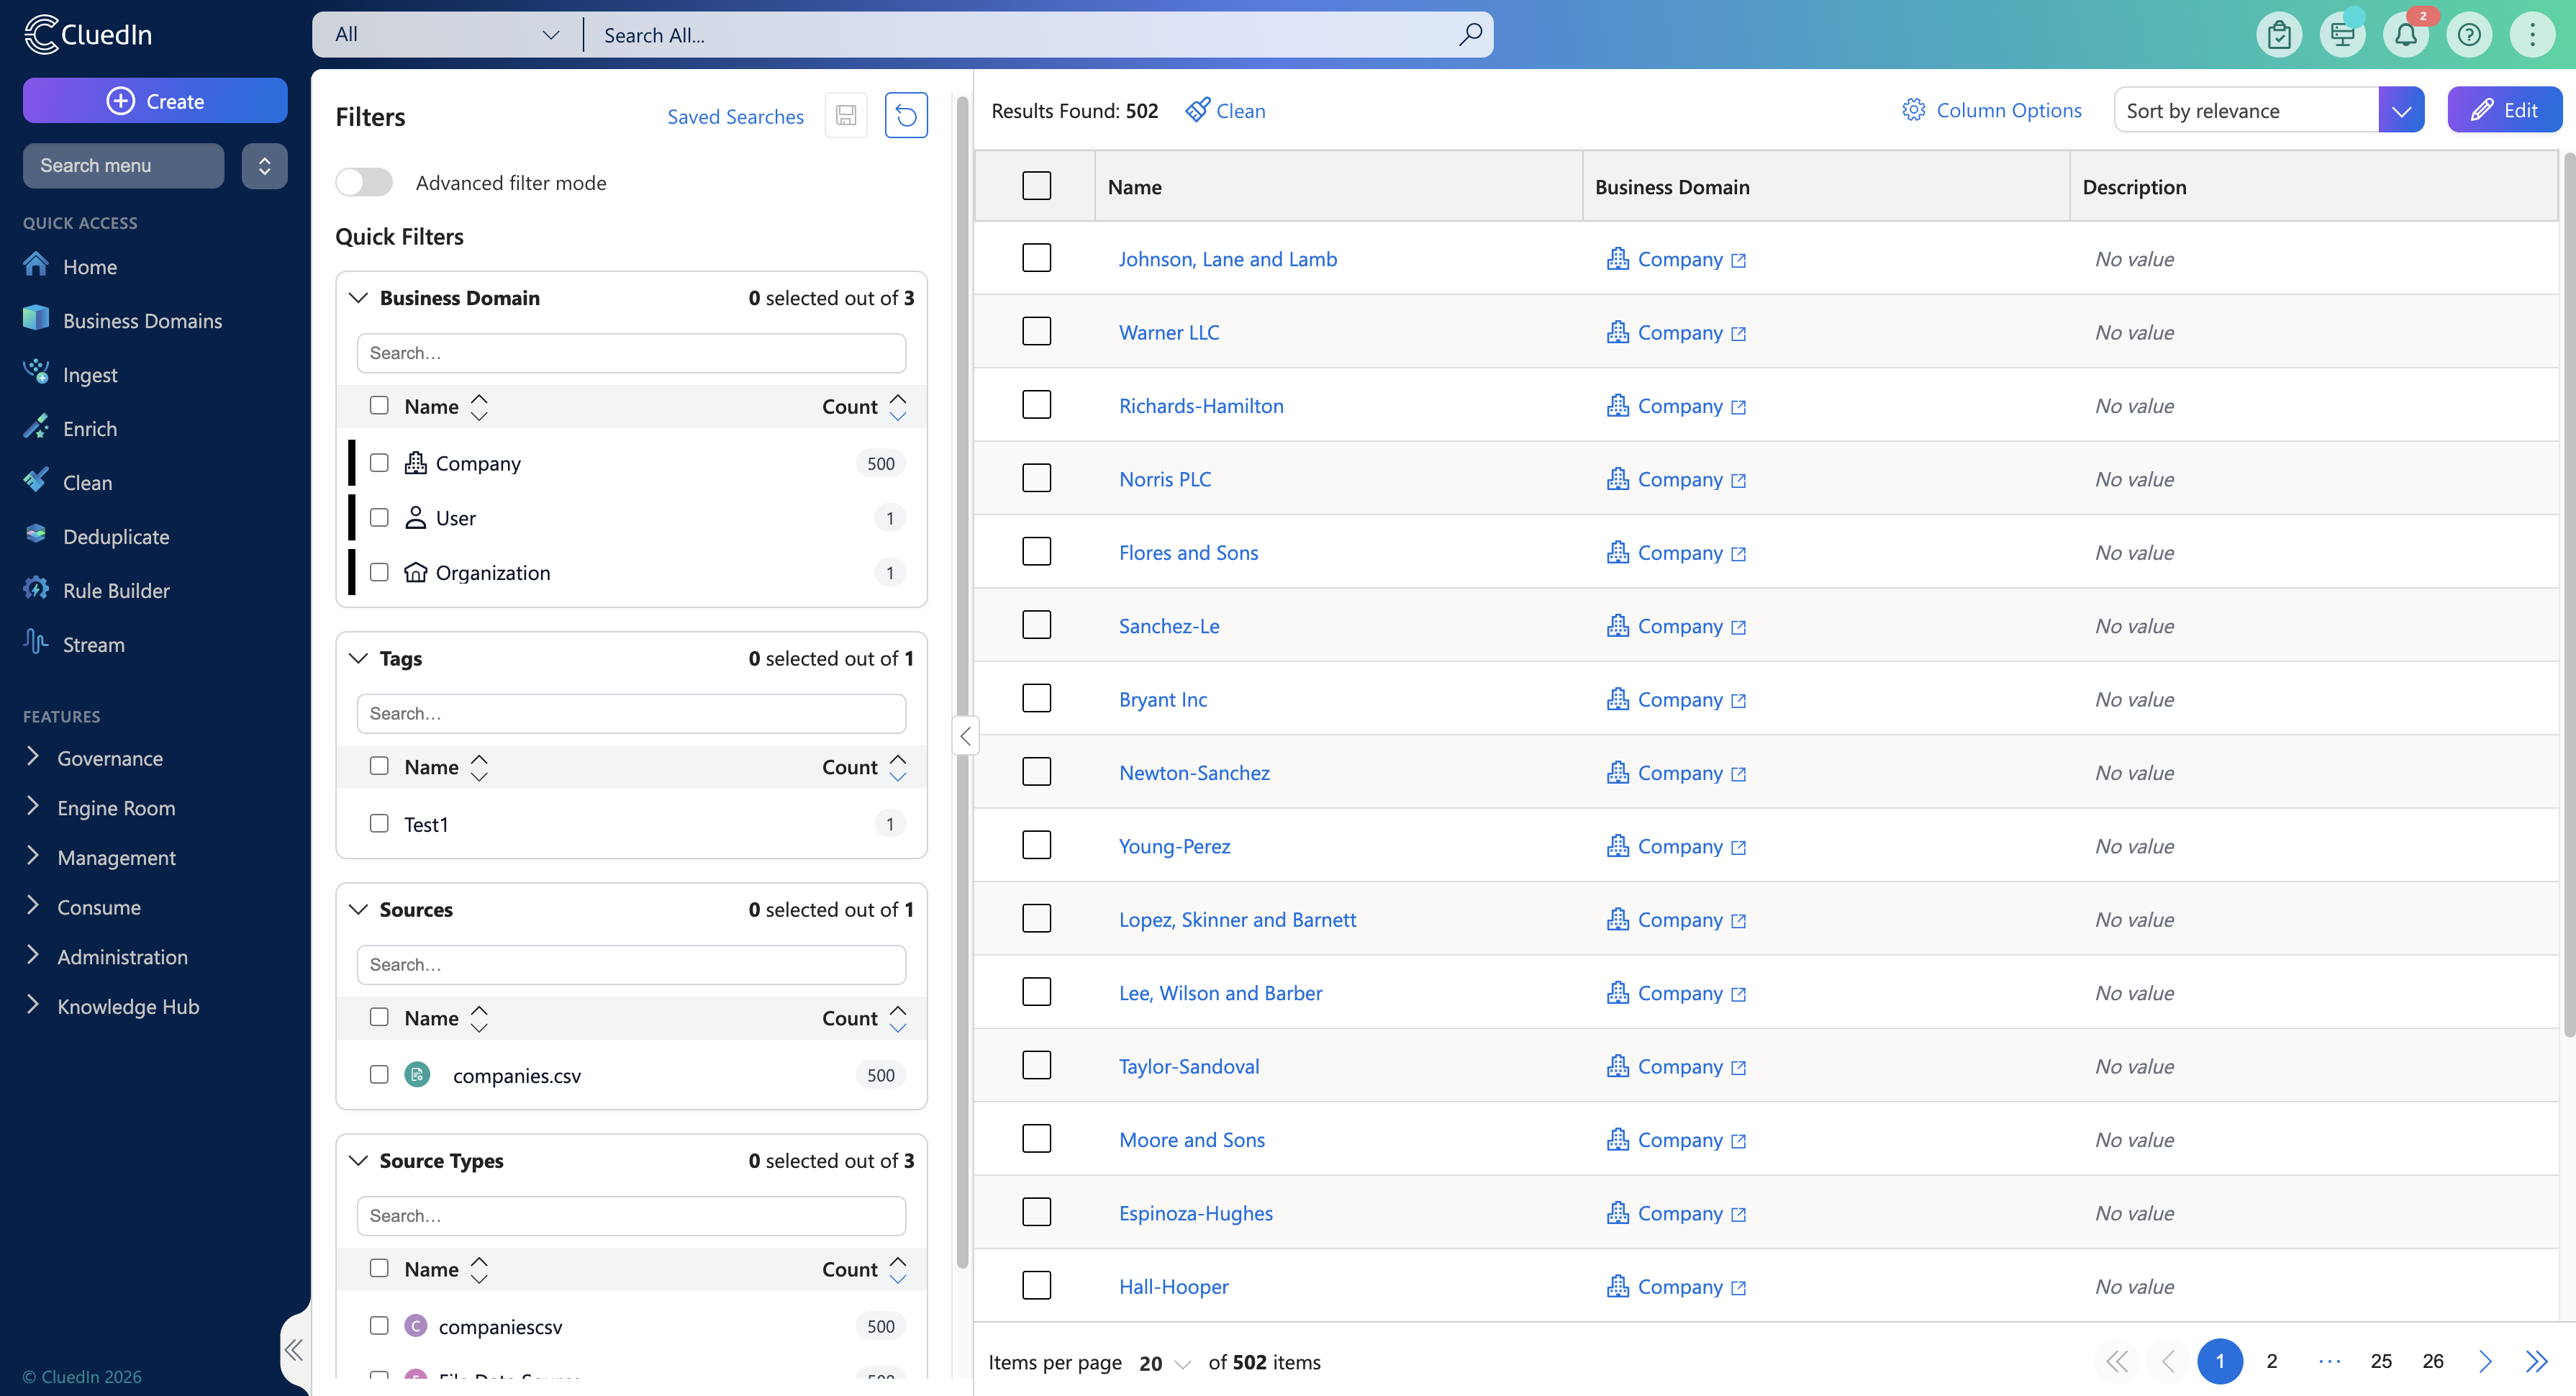Check the Company business domain filter
Screen dimensions: 2576x1396
point(379,463)
